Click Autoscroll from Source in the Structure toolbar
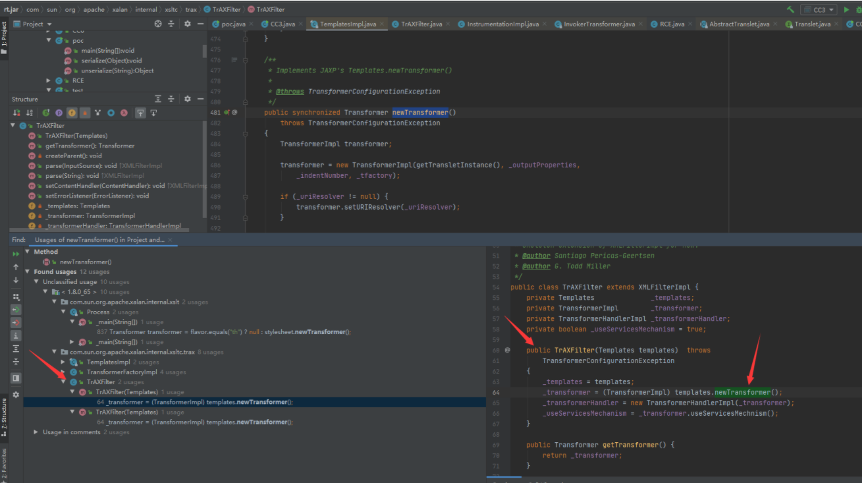The height and width of the screenshot is (483, 862). pyautogui.click(x=153, y=113)
